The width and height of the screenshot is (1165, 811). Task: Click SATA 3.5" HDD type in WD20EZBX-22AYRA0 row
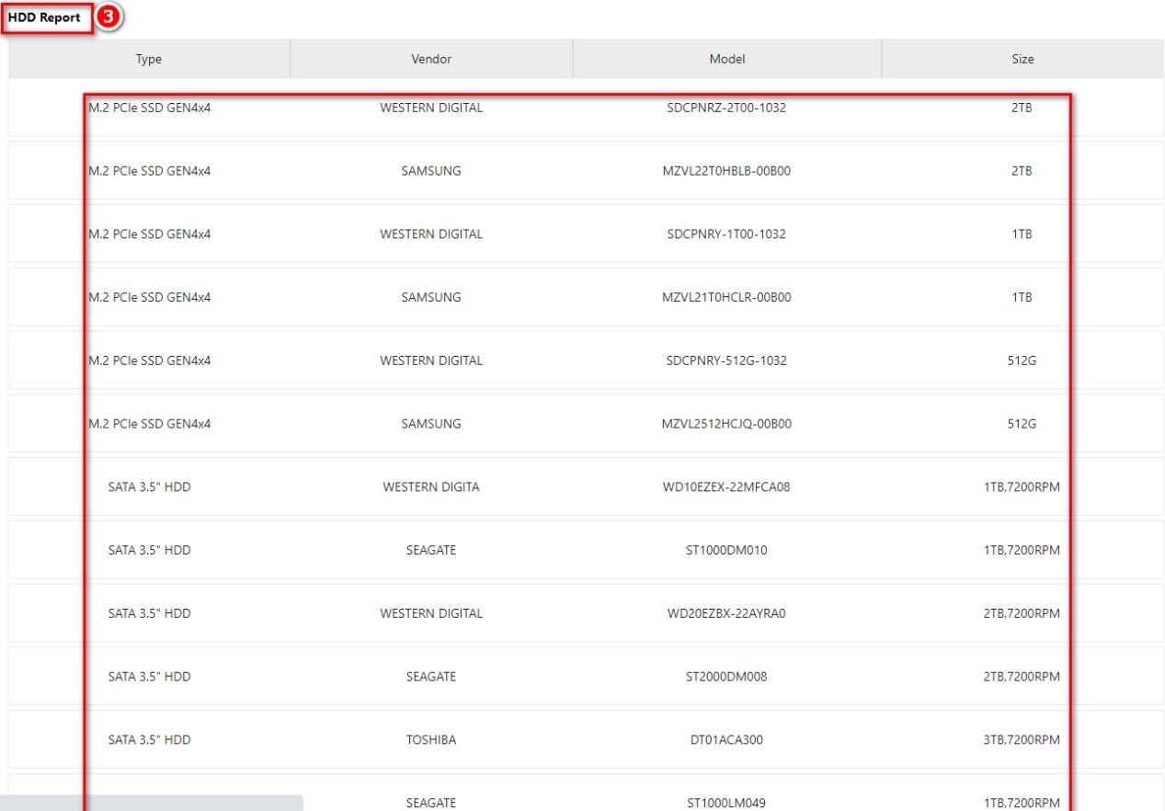coord(150,613)
